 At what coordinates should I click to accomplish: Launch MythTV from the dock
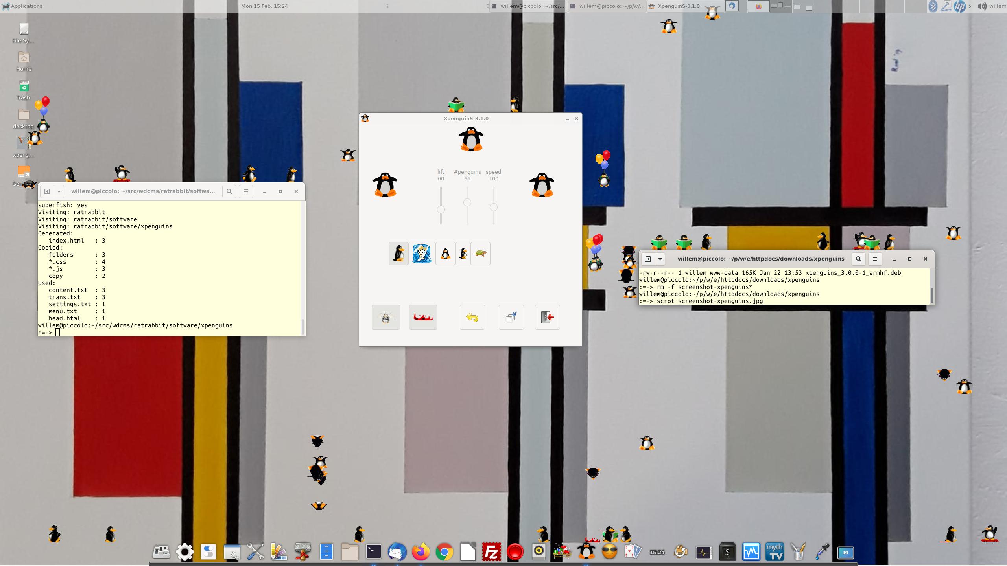(x=775, y=552)
